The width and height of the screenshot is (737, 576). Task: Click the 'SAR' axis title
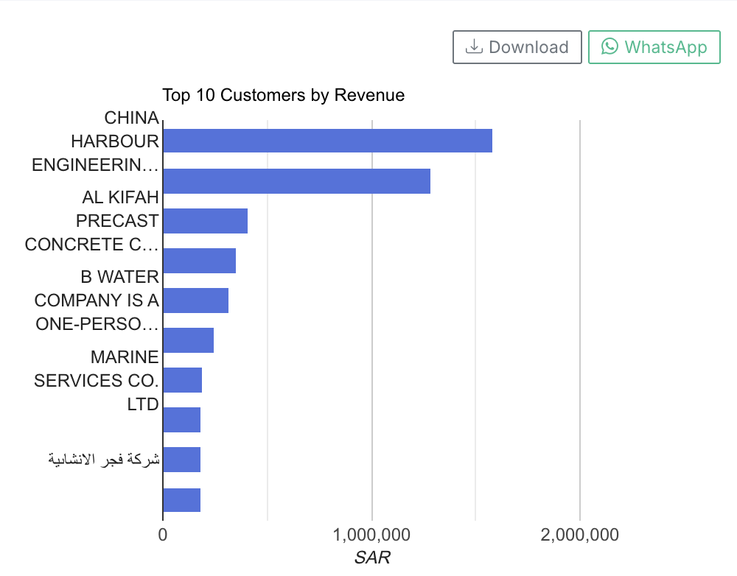(372, 557)
